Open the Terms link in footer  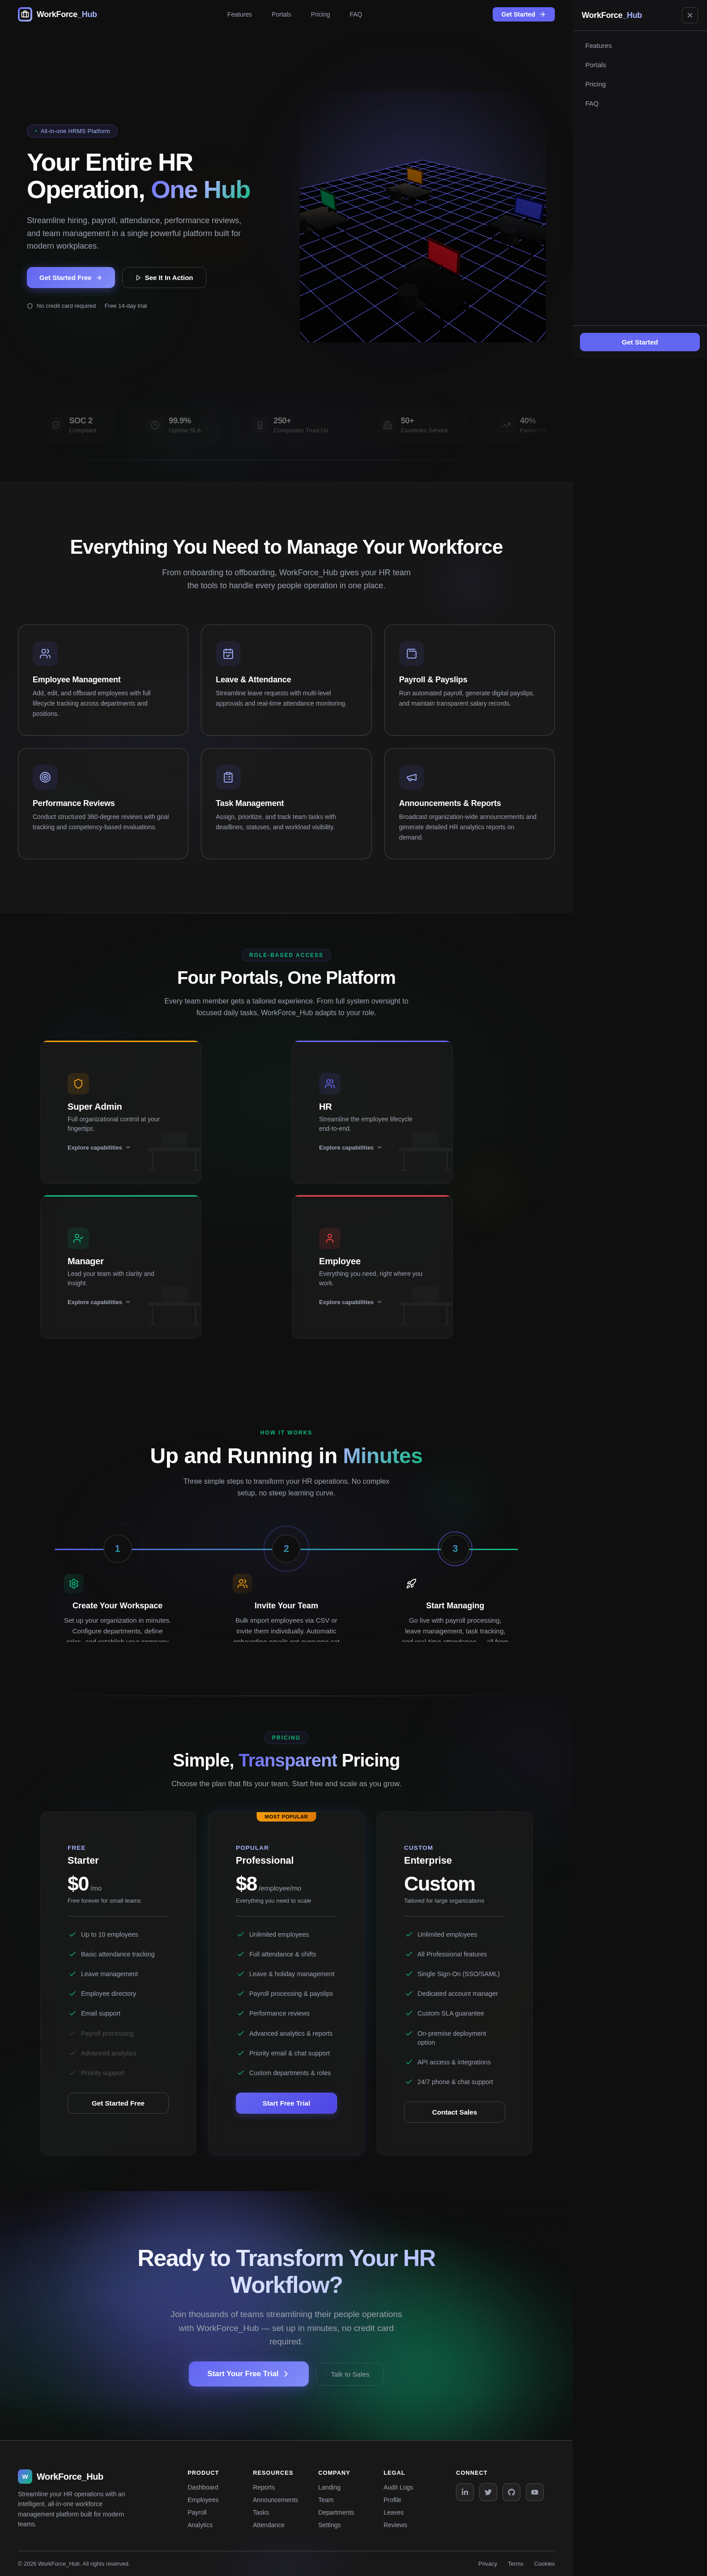point(515,2564)
